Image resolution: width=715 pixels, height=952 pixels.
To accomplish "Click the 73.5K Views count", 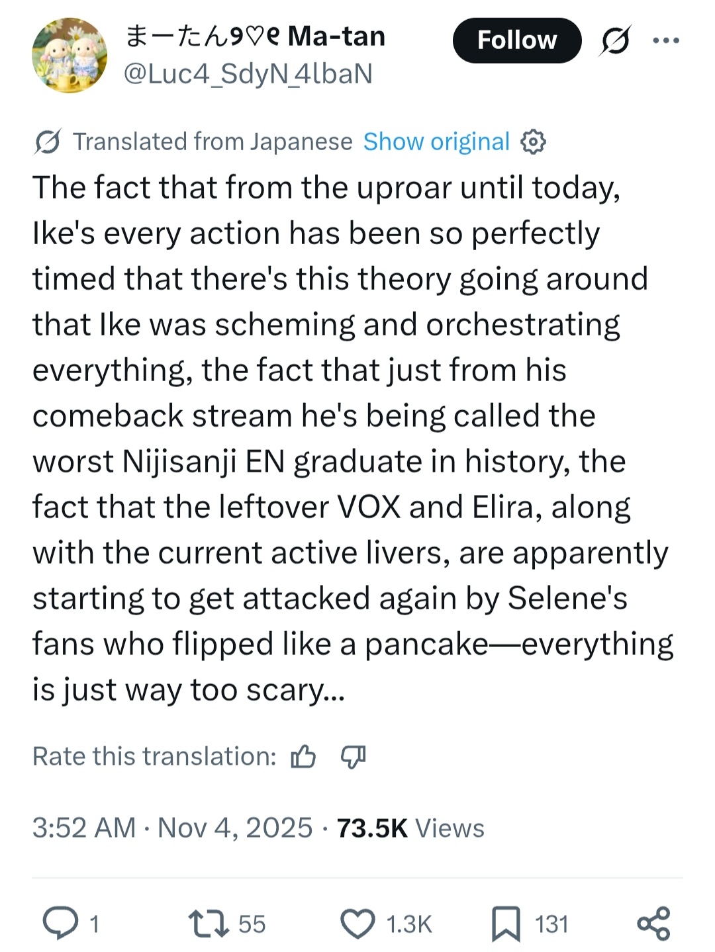I will [x=410, y=828].
